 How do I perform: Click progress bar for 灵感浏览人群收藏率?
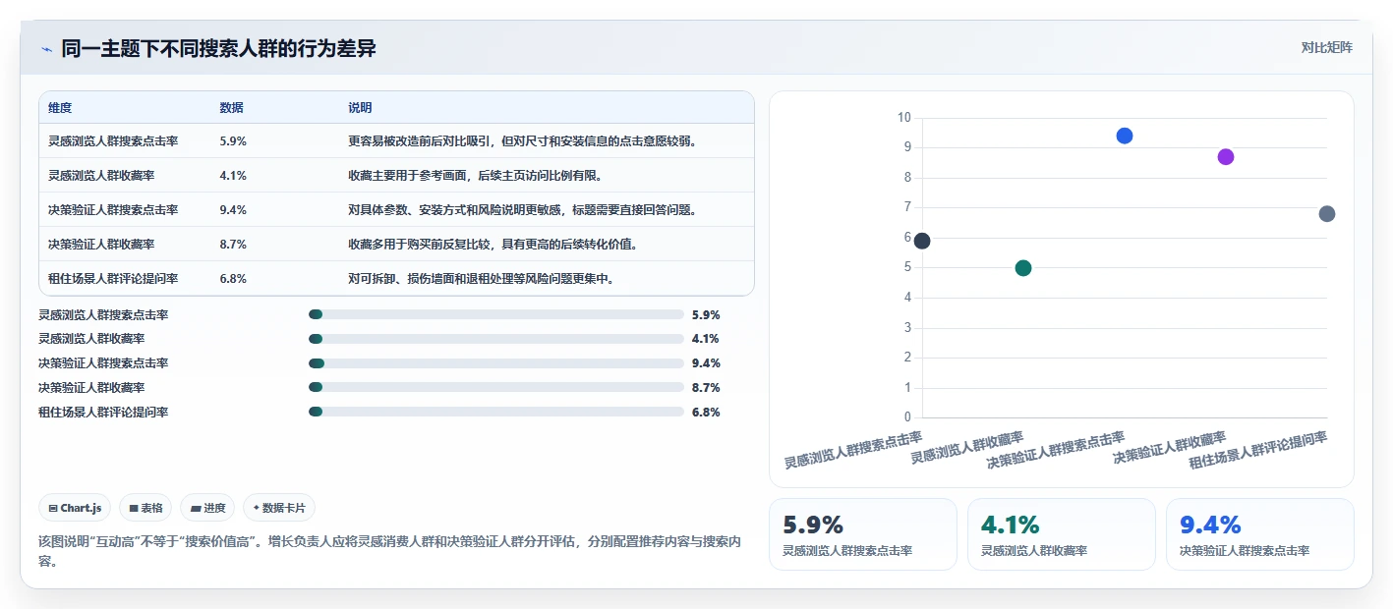pyautogui.click(x=496, y=339)
